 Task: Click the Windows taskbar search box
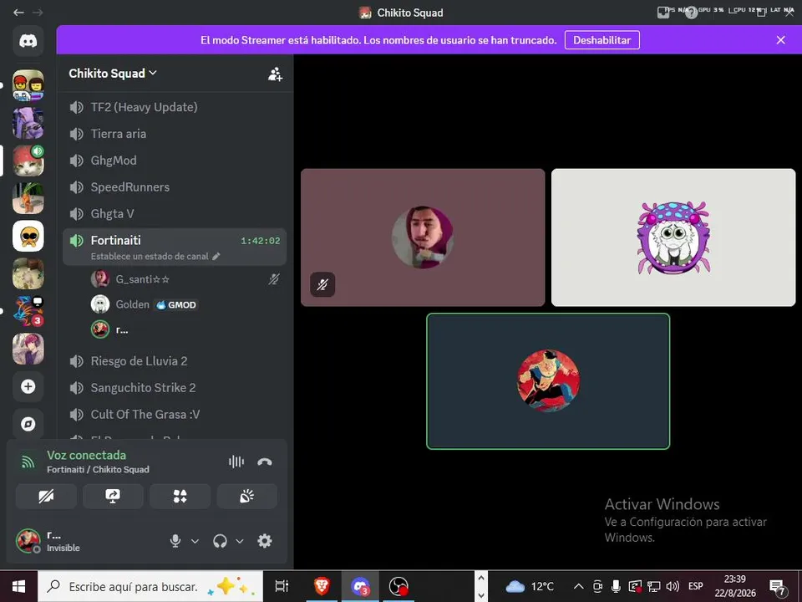150,586
